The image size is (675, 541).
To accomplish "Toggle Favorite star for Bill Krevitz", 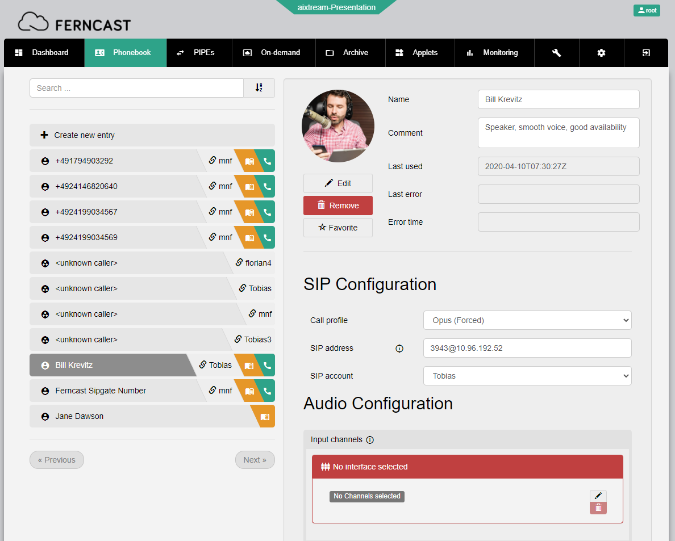I will pyautogui.click(x=338, y=228).
